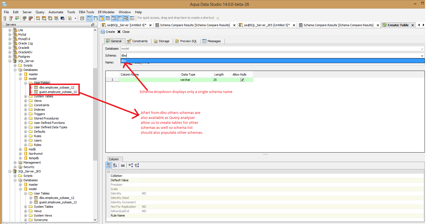The width and height of the screenshot is (440, 224).
Task: Click the Servers tree scroll up arrow
Action: 95,30
